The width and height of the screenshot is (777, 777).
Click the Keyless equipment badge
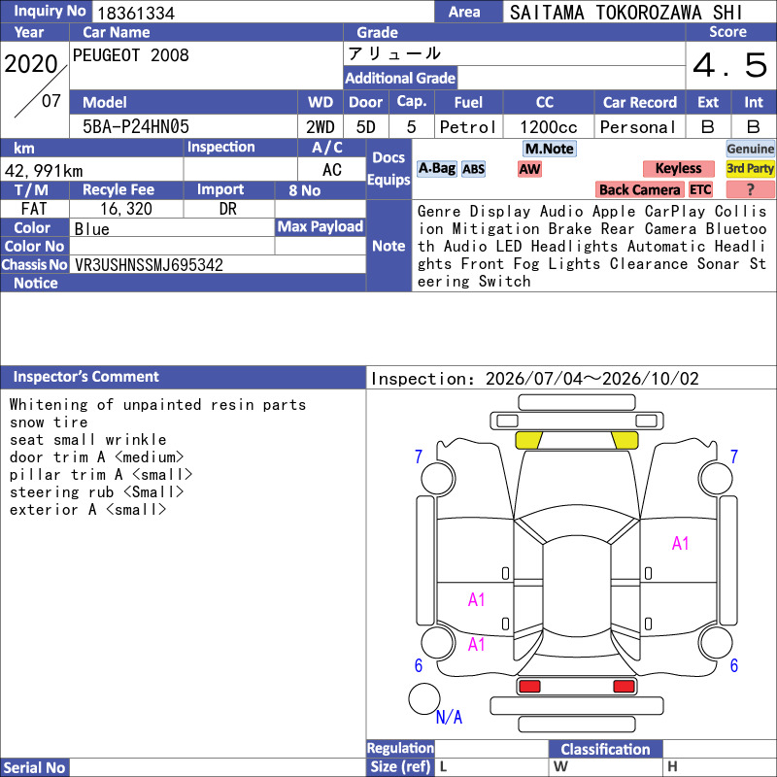point(678,169)
